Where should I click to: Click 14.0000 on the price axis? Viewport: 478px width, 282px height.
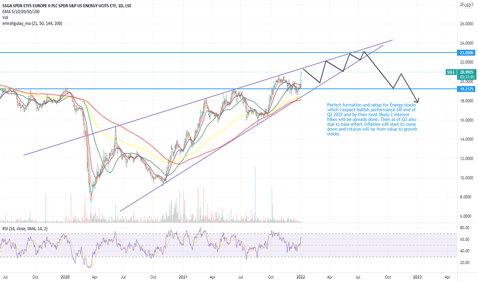point(466,139)
